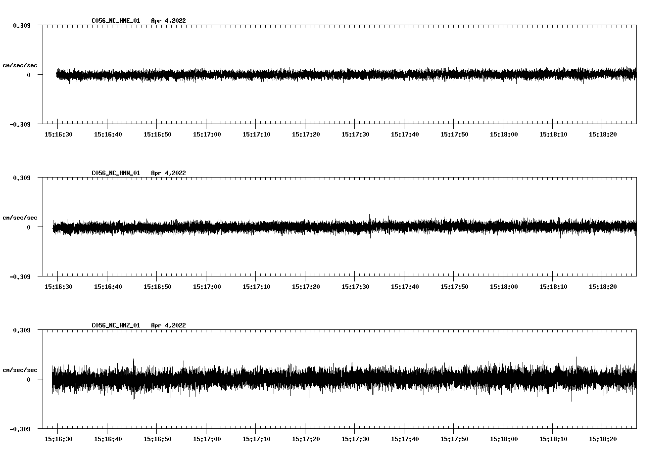Click the C056_NC_HNZ_01 channel title
The image size is (672, 457).
[x=116, y=325]
